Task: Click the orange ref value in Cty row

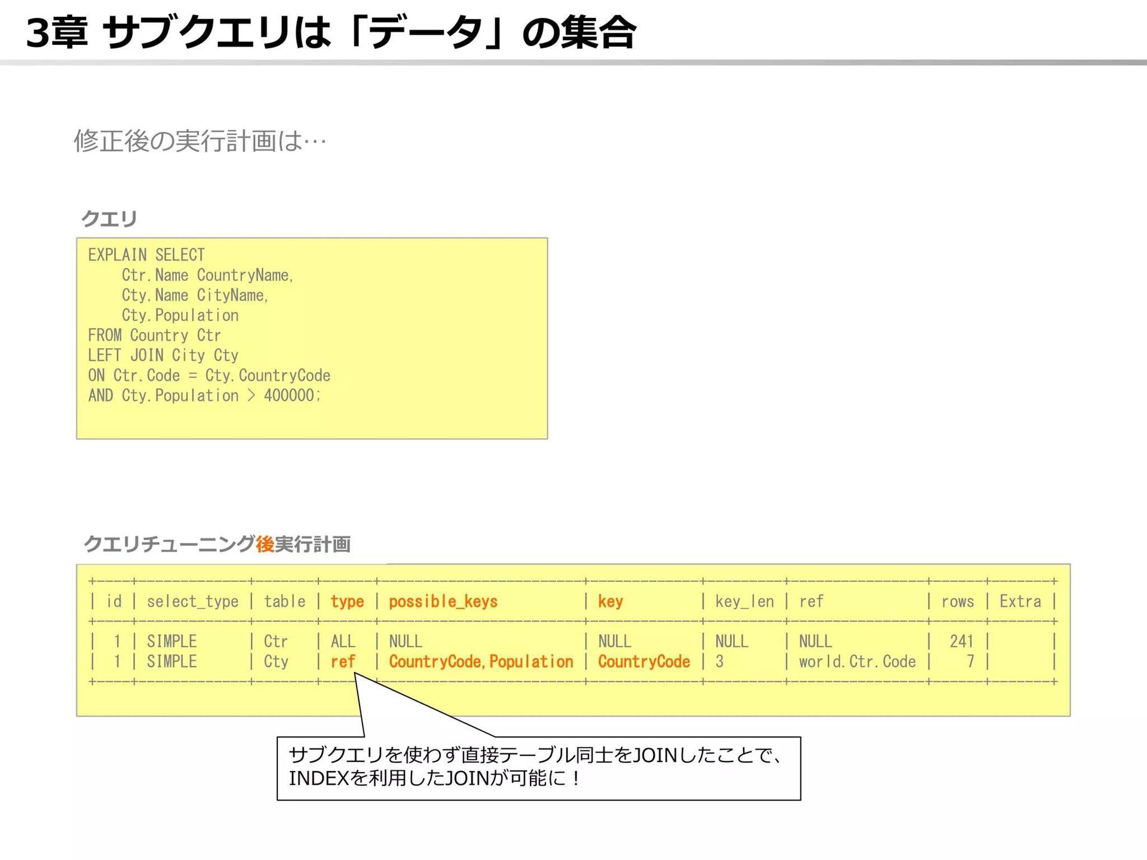Action: (x=343, y=662)
